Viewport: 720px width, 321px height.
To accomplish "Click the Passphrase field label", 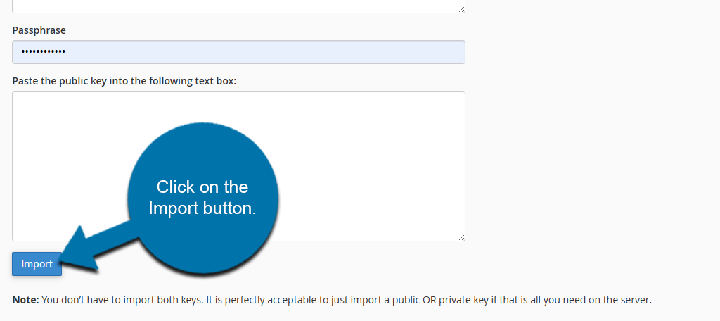I will coord(39,31).
